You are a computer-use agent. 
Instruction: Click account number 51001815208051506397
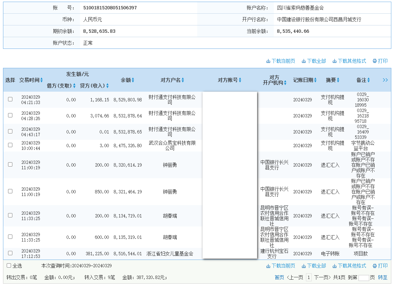[x=110, y=8]
